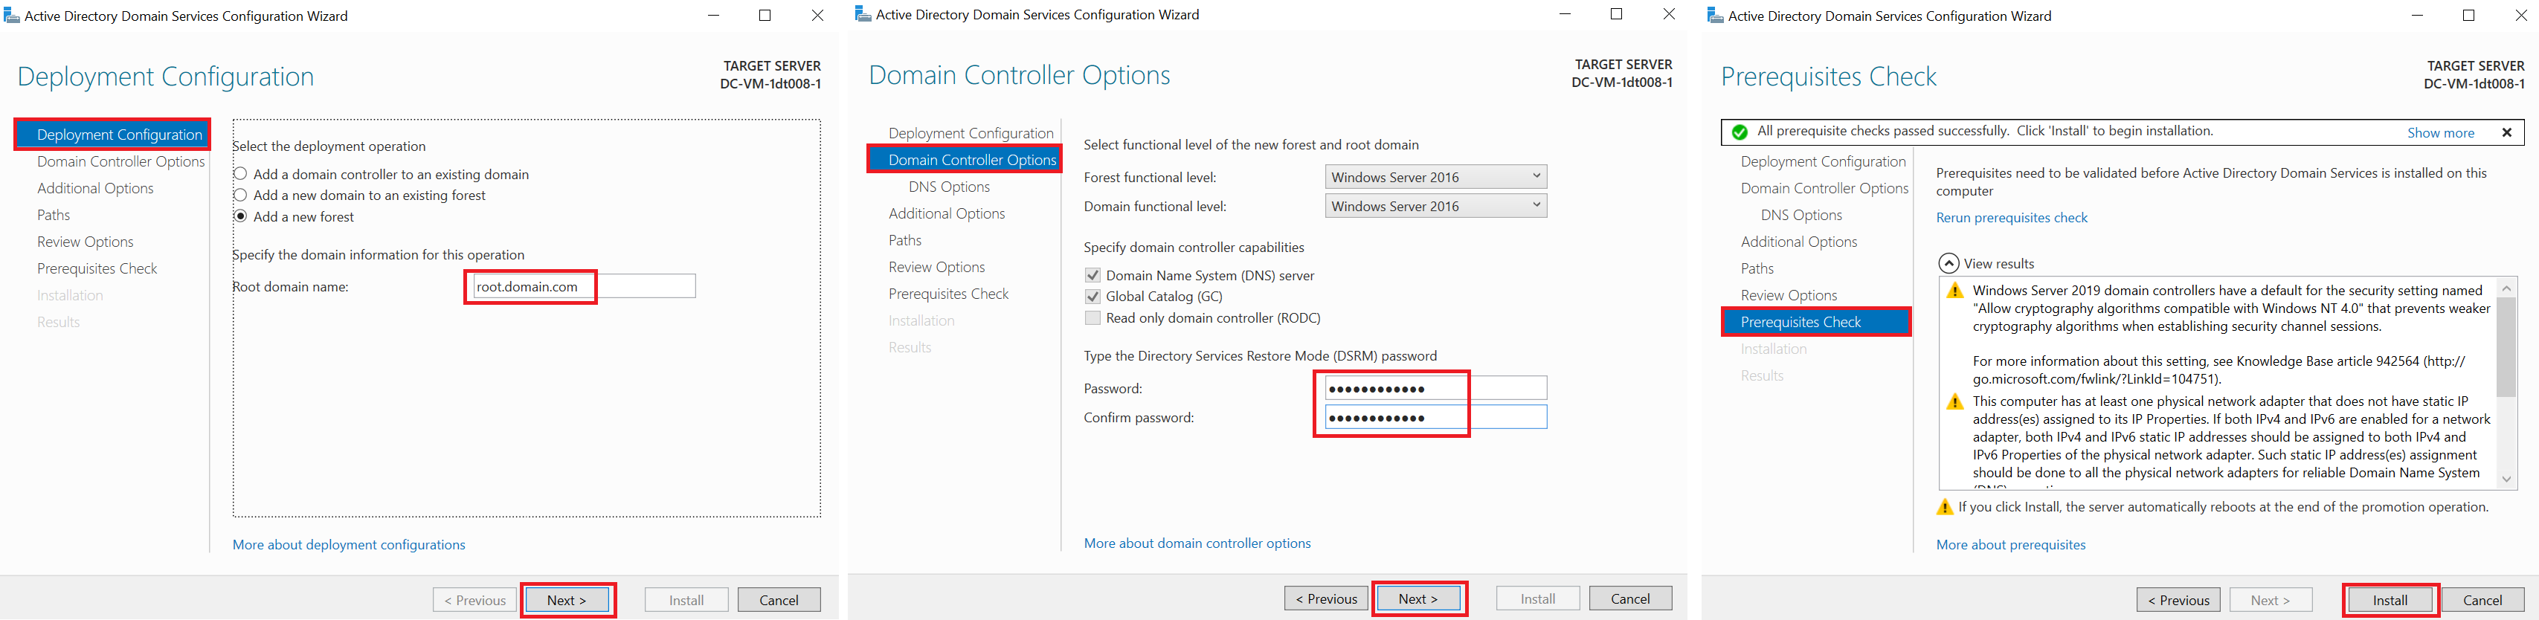Screen dimensions: 2539x620
Task: Click the results list scrollbar thumb
Action: (2506, 346)
